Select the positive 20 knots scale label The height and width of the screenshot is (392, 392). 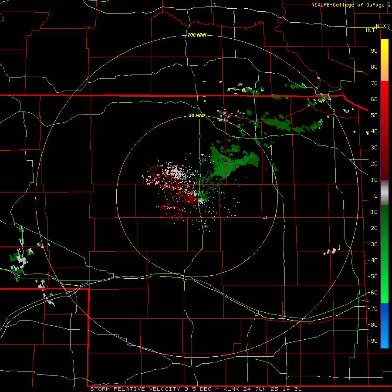tap(374, 164)
